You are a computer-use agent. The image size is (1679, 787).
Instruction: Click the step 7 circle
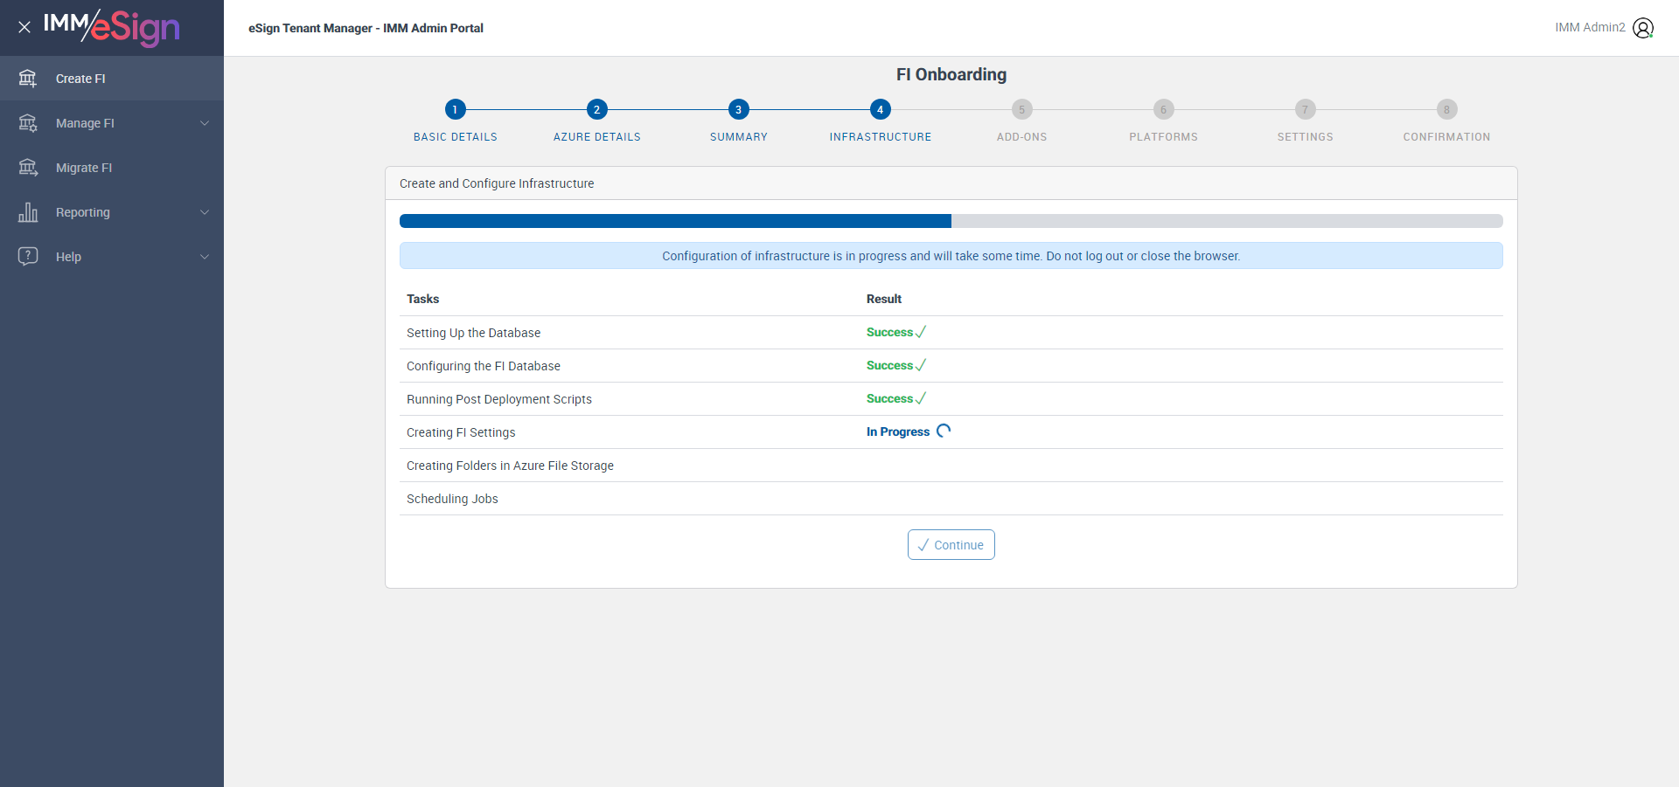click(1305, 109)
